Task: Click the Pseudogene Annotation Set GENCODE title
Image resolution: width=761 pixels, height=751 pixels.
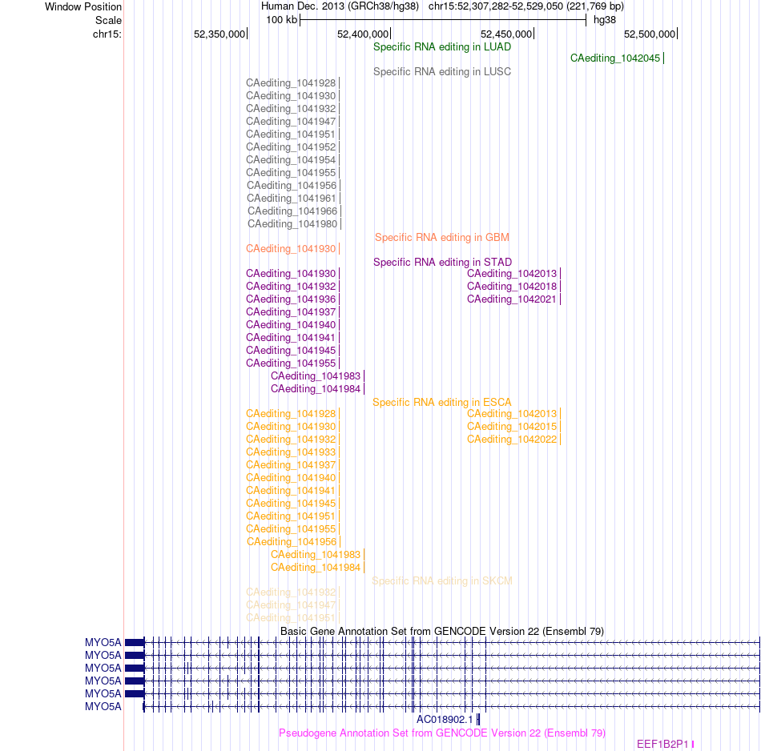Action: point(442,733)
